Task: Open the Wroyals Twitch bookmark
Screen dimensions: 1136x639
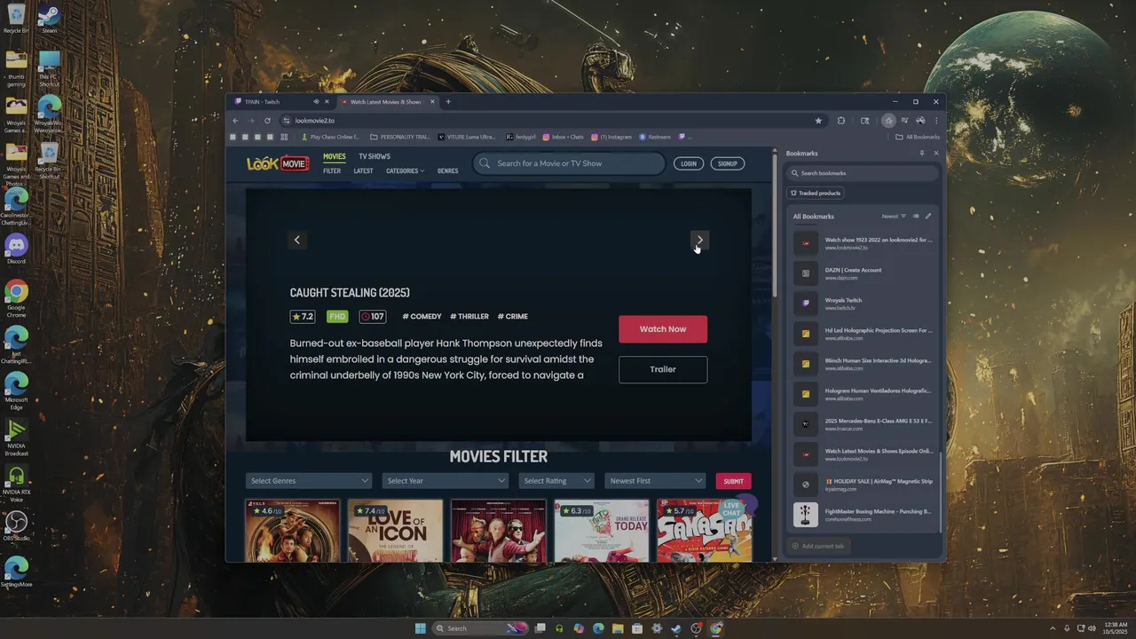Action: (863, 304)
